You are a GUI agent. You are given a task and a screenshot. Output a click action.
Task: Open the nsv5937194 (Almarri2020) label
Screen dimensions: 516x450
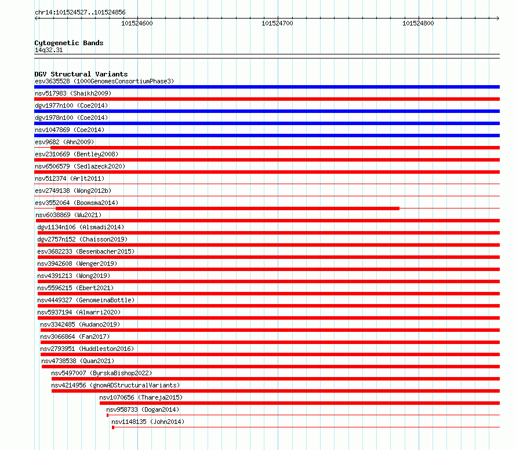tap(79, 312)
